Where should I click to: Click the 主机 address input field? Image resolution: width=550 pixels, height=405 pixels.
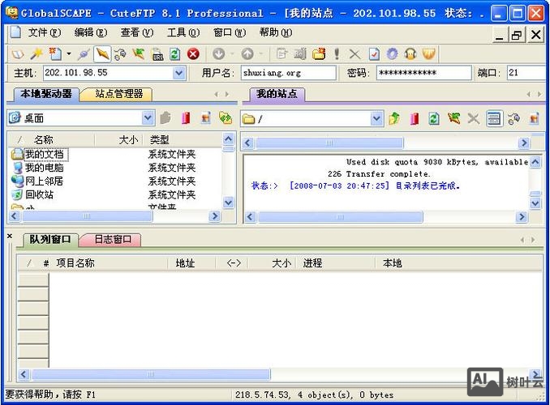pyautogui.click(x=109, y=73)
